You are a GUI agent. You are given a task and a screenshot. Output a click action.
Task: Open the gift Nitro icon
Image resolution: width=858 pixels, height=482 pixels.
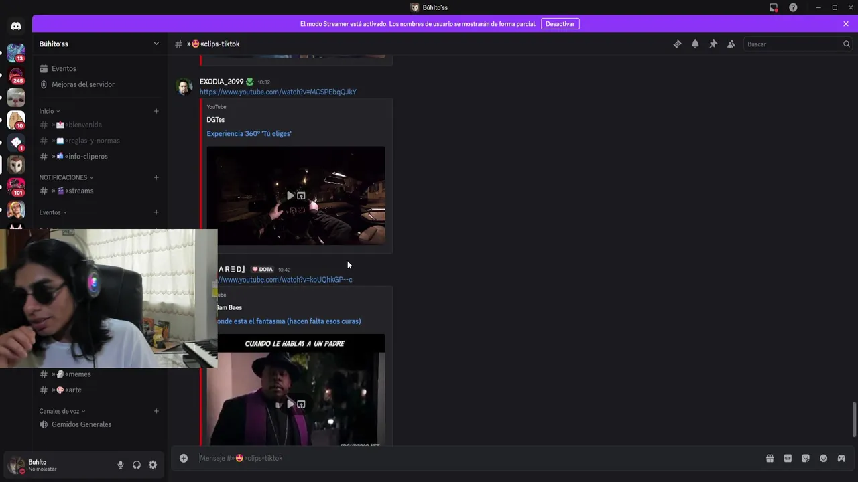(770, 459)
